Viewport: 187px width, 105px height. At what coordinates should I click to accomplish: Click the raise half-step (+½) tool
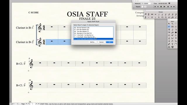pos(162,17)
